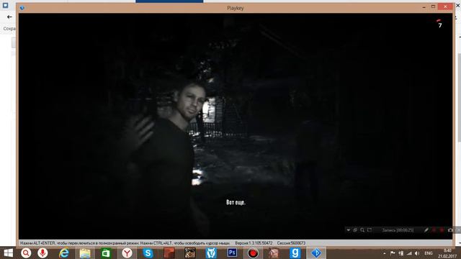This screenshot has width=461, height=259.
Task: Click the magnifier icon in recording overlay
Action: pyautogui.click(x=362, y=230)
